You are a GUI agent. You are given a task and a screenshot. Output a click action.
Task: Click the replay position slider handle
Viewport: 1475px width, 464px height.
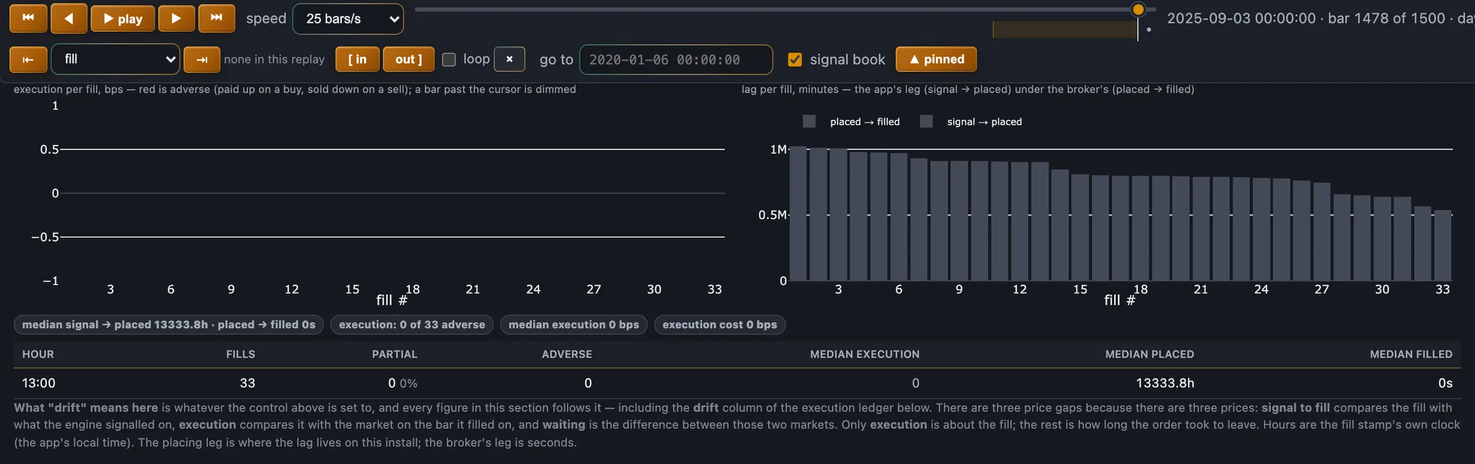point(1138,10)
